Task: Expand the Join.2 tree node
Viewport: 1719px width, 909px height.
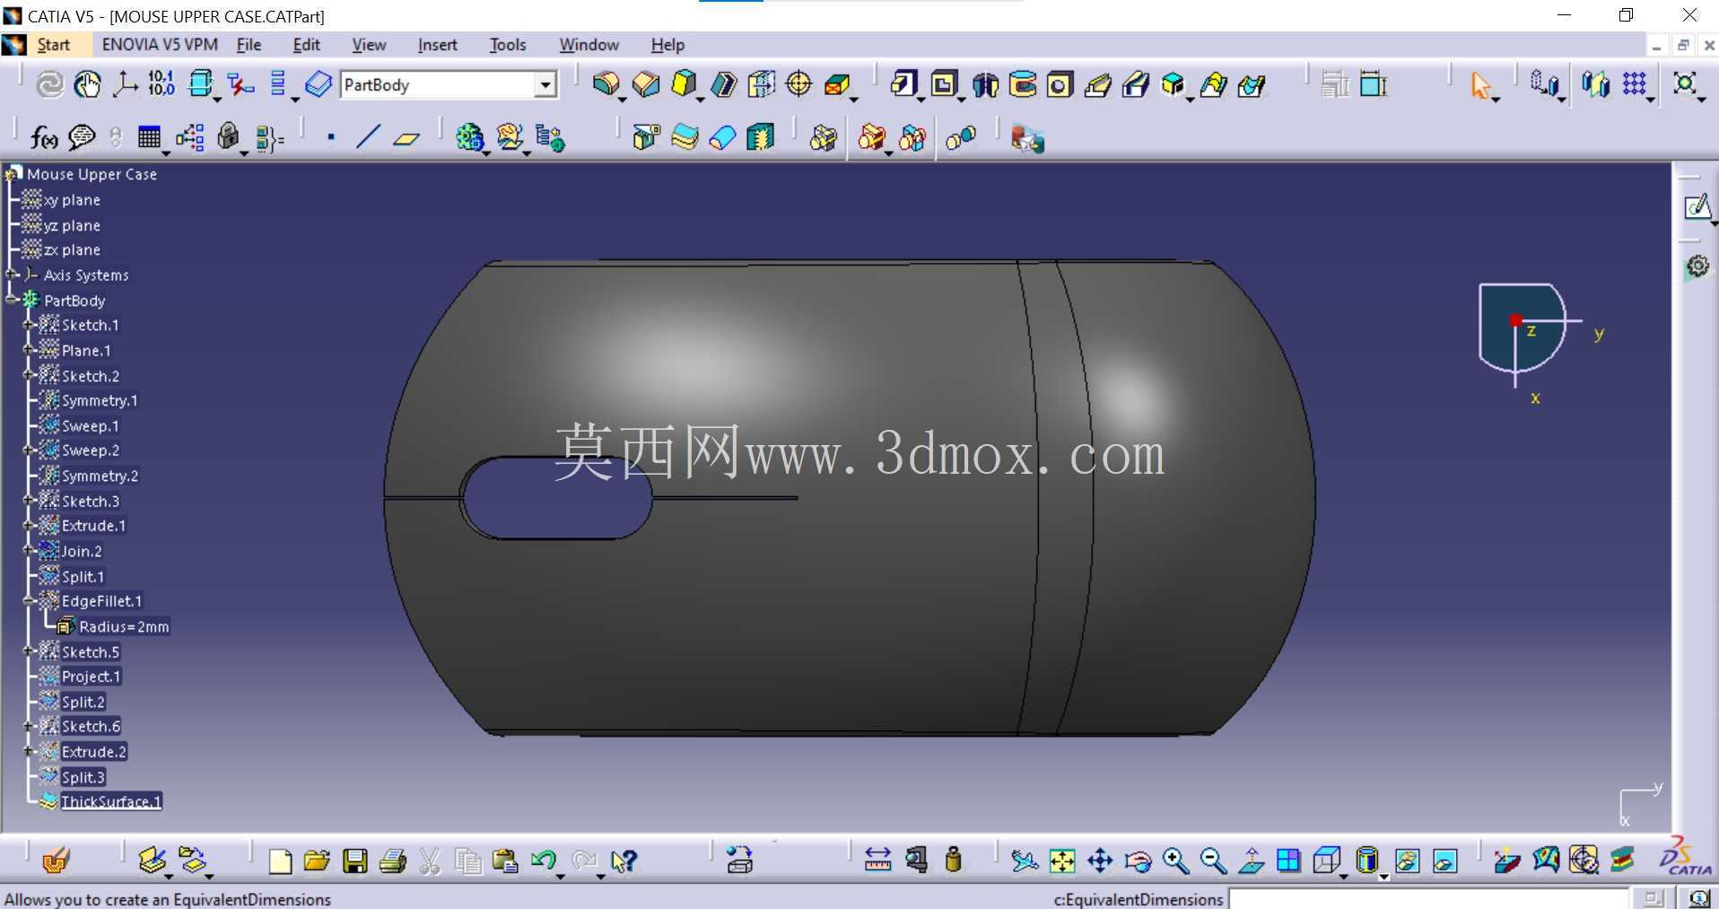Action: (29, 550)
